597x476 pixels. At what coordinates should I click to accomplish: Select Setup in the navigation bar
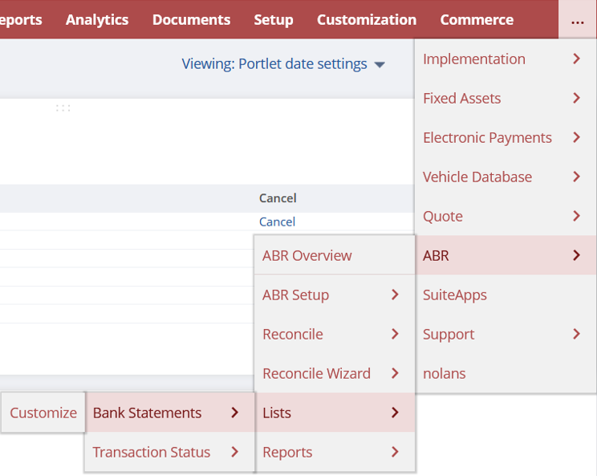click(x=273, y=20)
